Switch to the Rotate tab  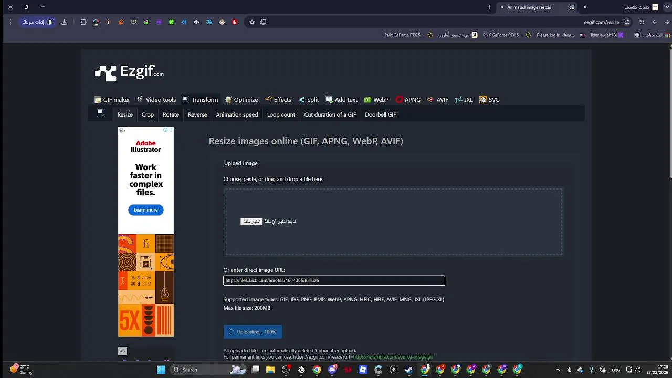click(x=171, y=114)
